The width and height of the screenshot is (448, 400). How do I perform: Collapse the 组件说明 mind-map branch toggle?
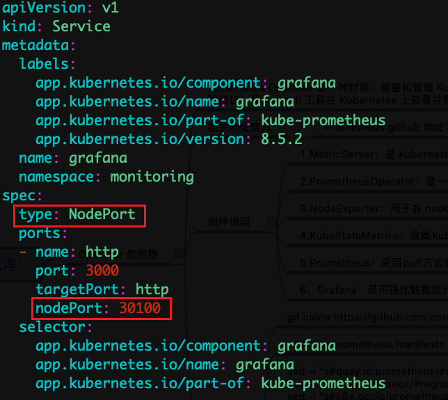271,222
